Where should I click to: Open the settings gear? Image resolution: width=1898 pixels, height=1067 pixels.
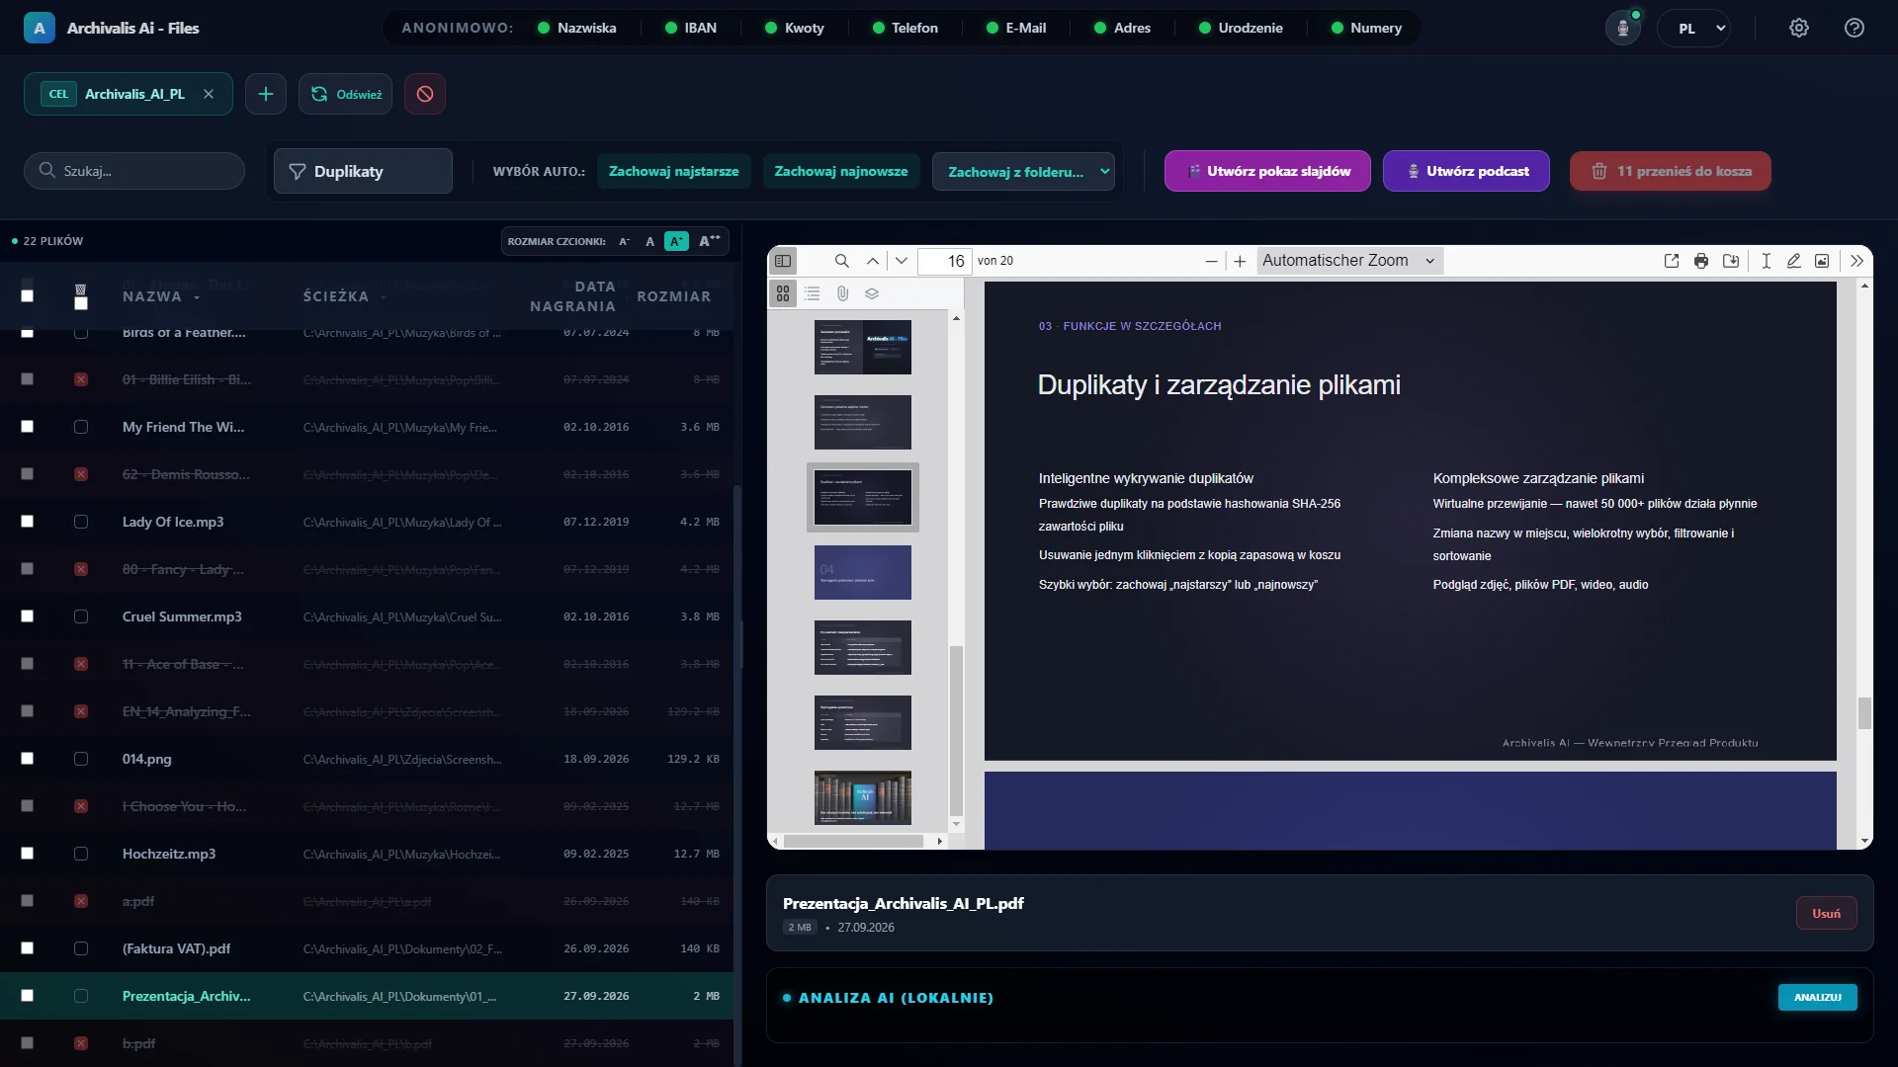1799,28
